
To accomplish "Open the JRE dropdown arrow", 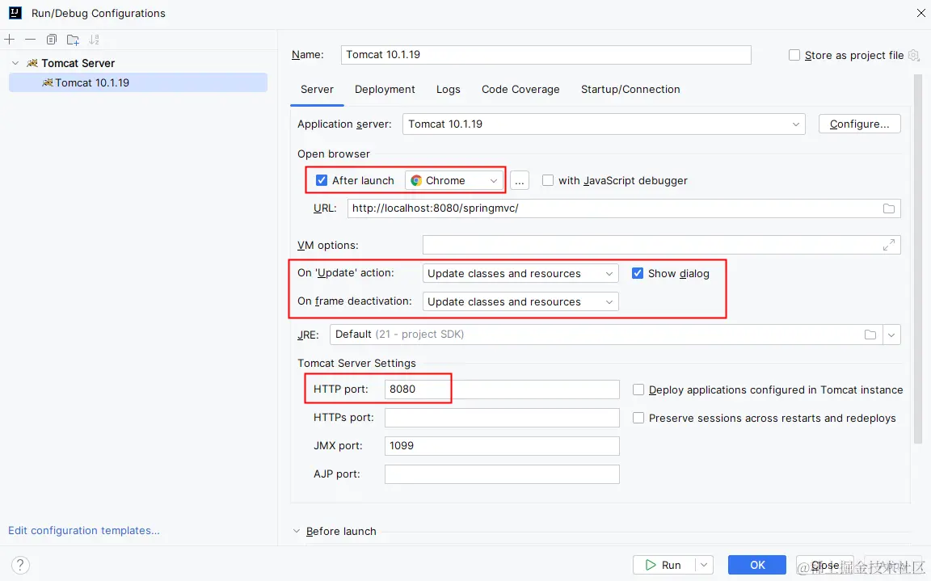I will point(892,335).
